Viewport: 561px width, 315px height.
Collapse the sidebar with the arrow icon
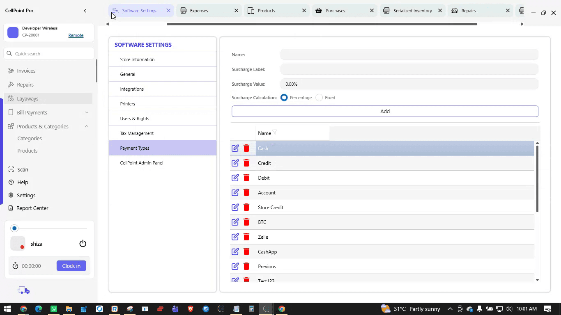pyautogui.click(x=85, y=11)
